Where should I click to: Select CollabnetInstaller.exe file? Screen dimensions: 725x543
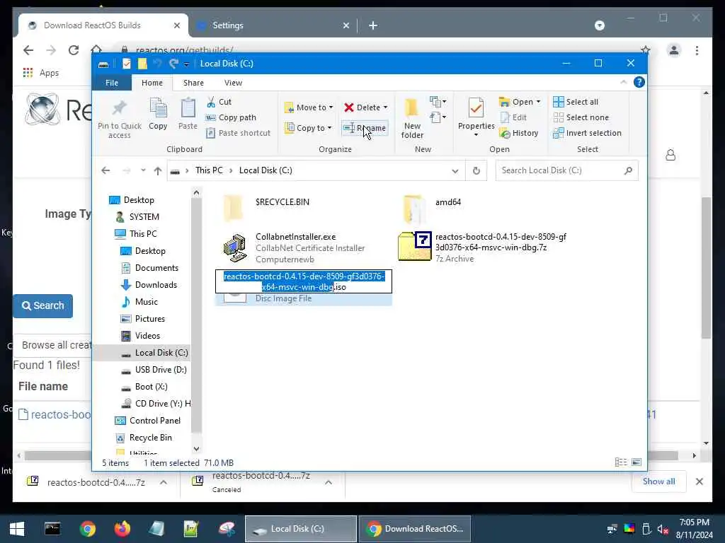click(x=303, y=248)
